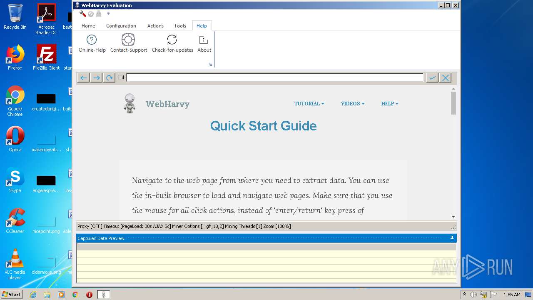Open the quick-access toolbar customize dropdown
The image size is (533, 300).
coord(108,14)
